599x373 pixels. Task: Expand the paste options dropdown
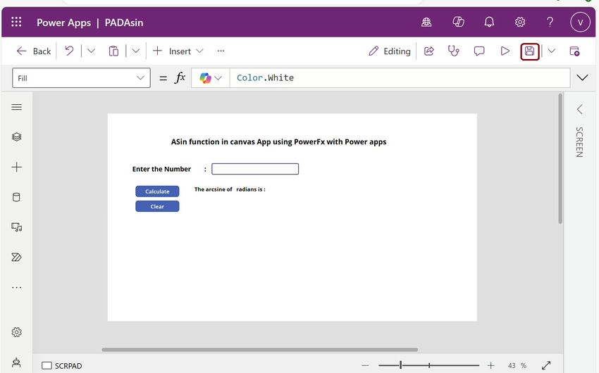136,51
